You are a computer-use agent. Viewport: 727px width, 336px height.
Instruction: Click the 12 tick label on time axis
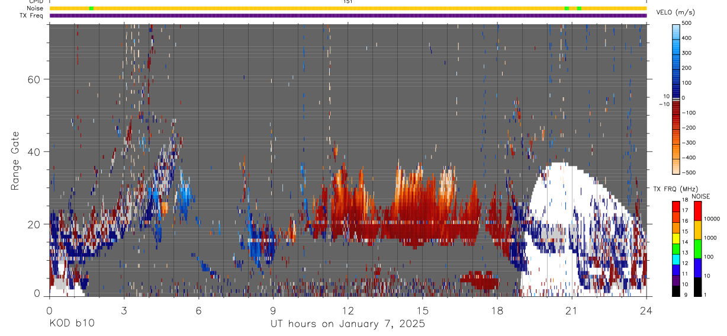click(348, 310)
